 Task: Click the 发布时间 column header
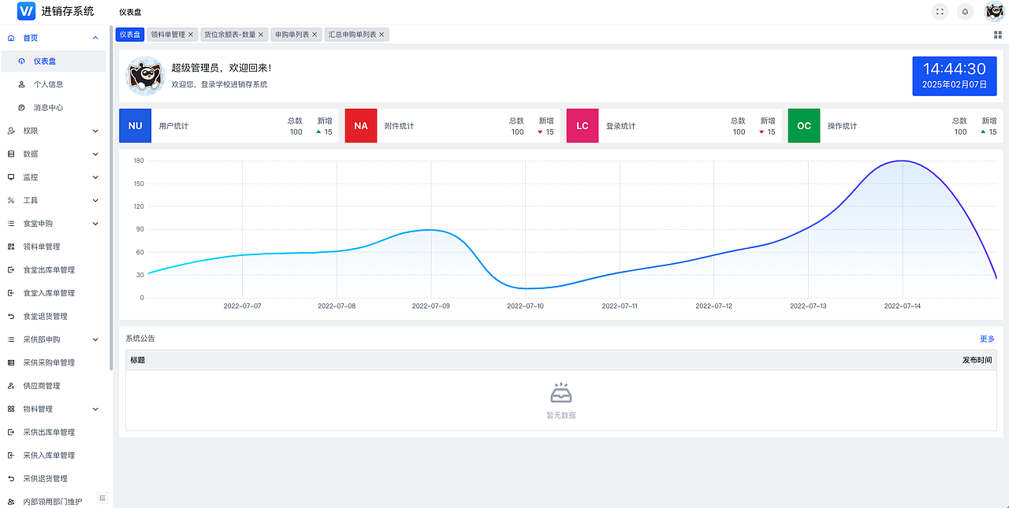pos(977,360)
